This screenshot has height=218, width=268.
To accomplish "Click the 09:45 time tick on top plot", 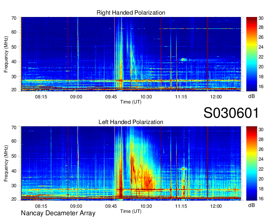I will (x=111, y=97).
